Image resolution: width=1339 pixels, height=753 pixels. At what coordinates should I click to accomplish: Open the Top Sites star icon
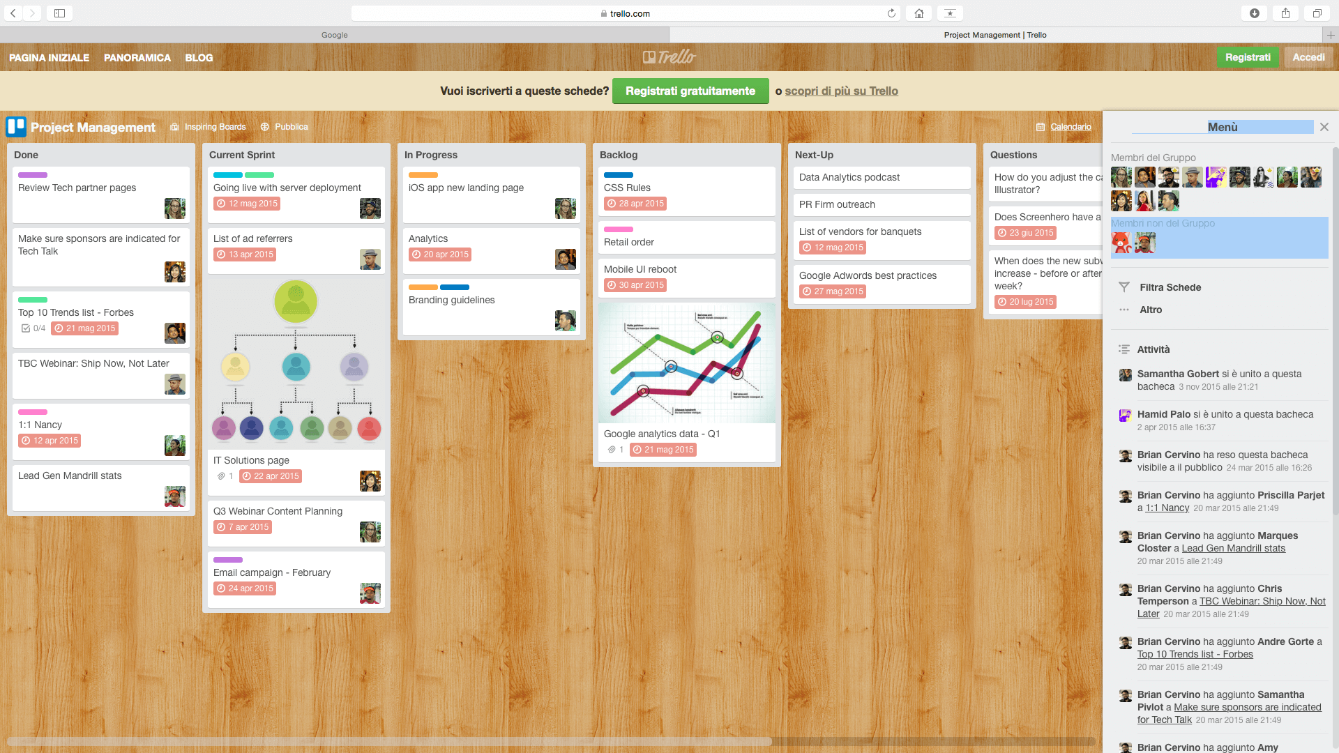tap(950, 13)
